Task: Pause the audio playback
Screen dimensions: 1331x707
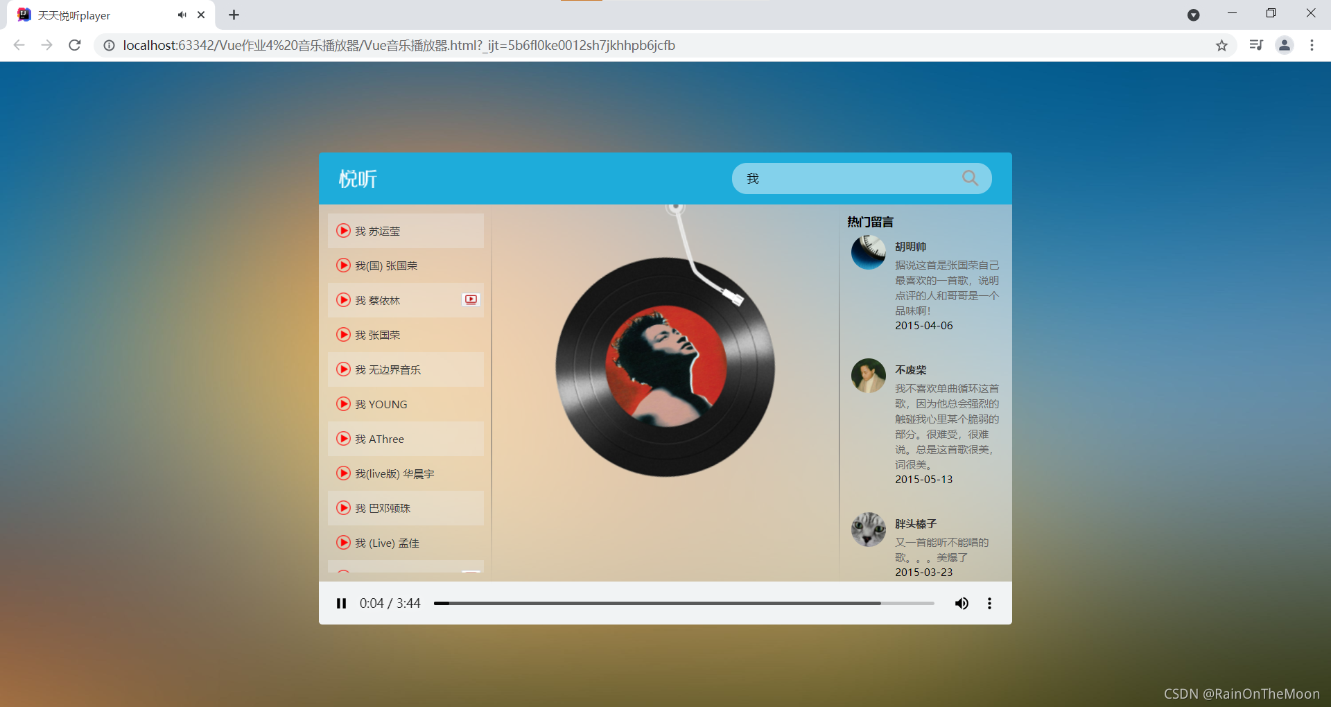Action: point(341,603)
